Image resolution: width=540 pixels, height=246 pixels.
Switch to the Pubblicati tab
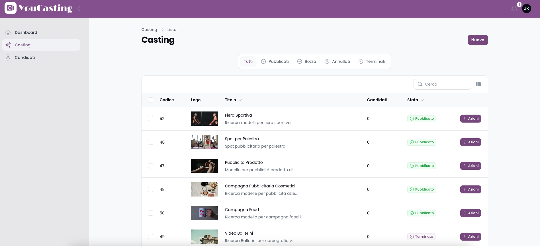(x=275, y=61)
